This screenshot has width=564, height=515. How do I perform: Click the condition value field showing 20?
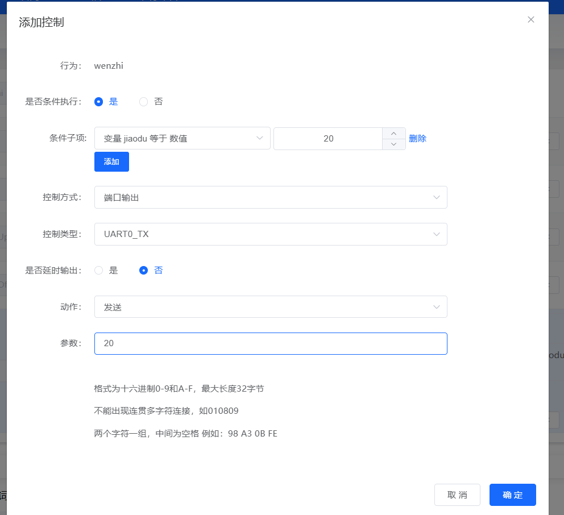pos(328,138)
